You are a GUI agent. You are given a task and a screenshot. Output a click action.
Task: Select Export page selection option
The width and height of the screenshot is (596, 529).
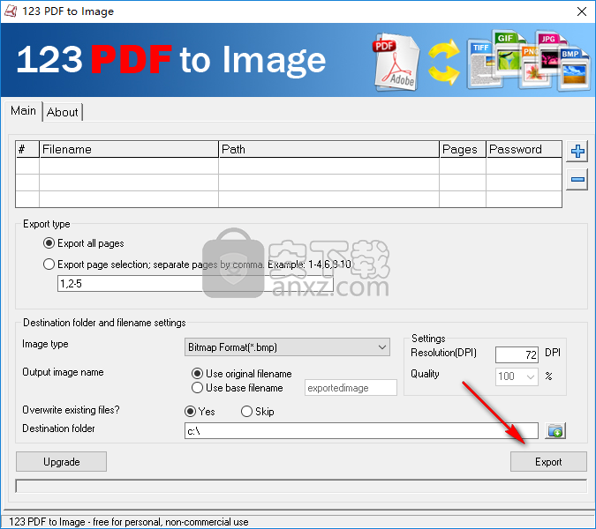click(197, 264)
